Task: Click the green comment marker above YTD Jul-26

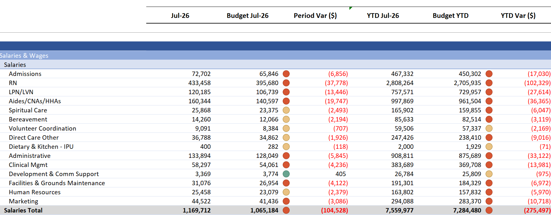Action: tap(350, 8)
